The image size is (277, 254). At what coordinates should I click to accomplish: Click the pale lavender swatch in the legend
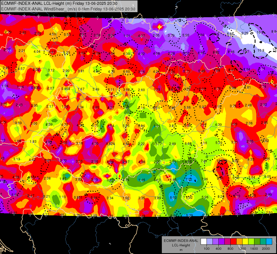tap(210, 242)
